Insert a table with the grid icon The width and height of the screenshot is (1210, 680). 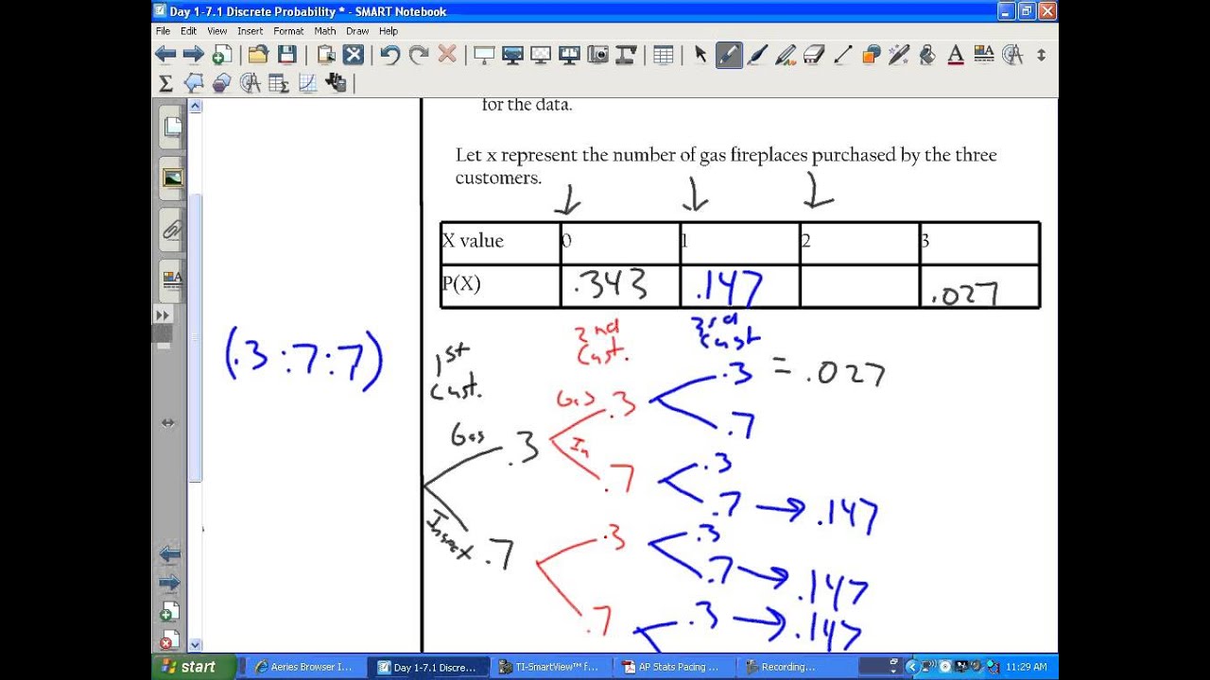[664, 55]
